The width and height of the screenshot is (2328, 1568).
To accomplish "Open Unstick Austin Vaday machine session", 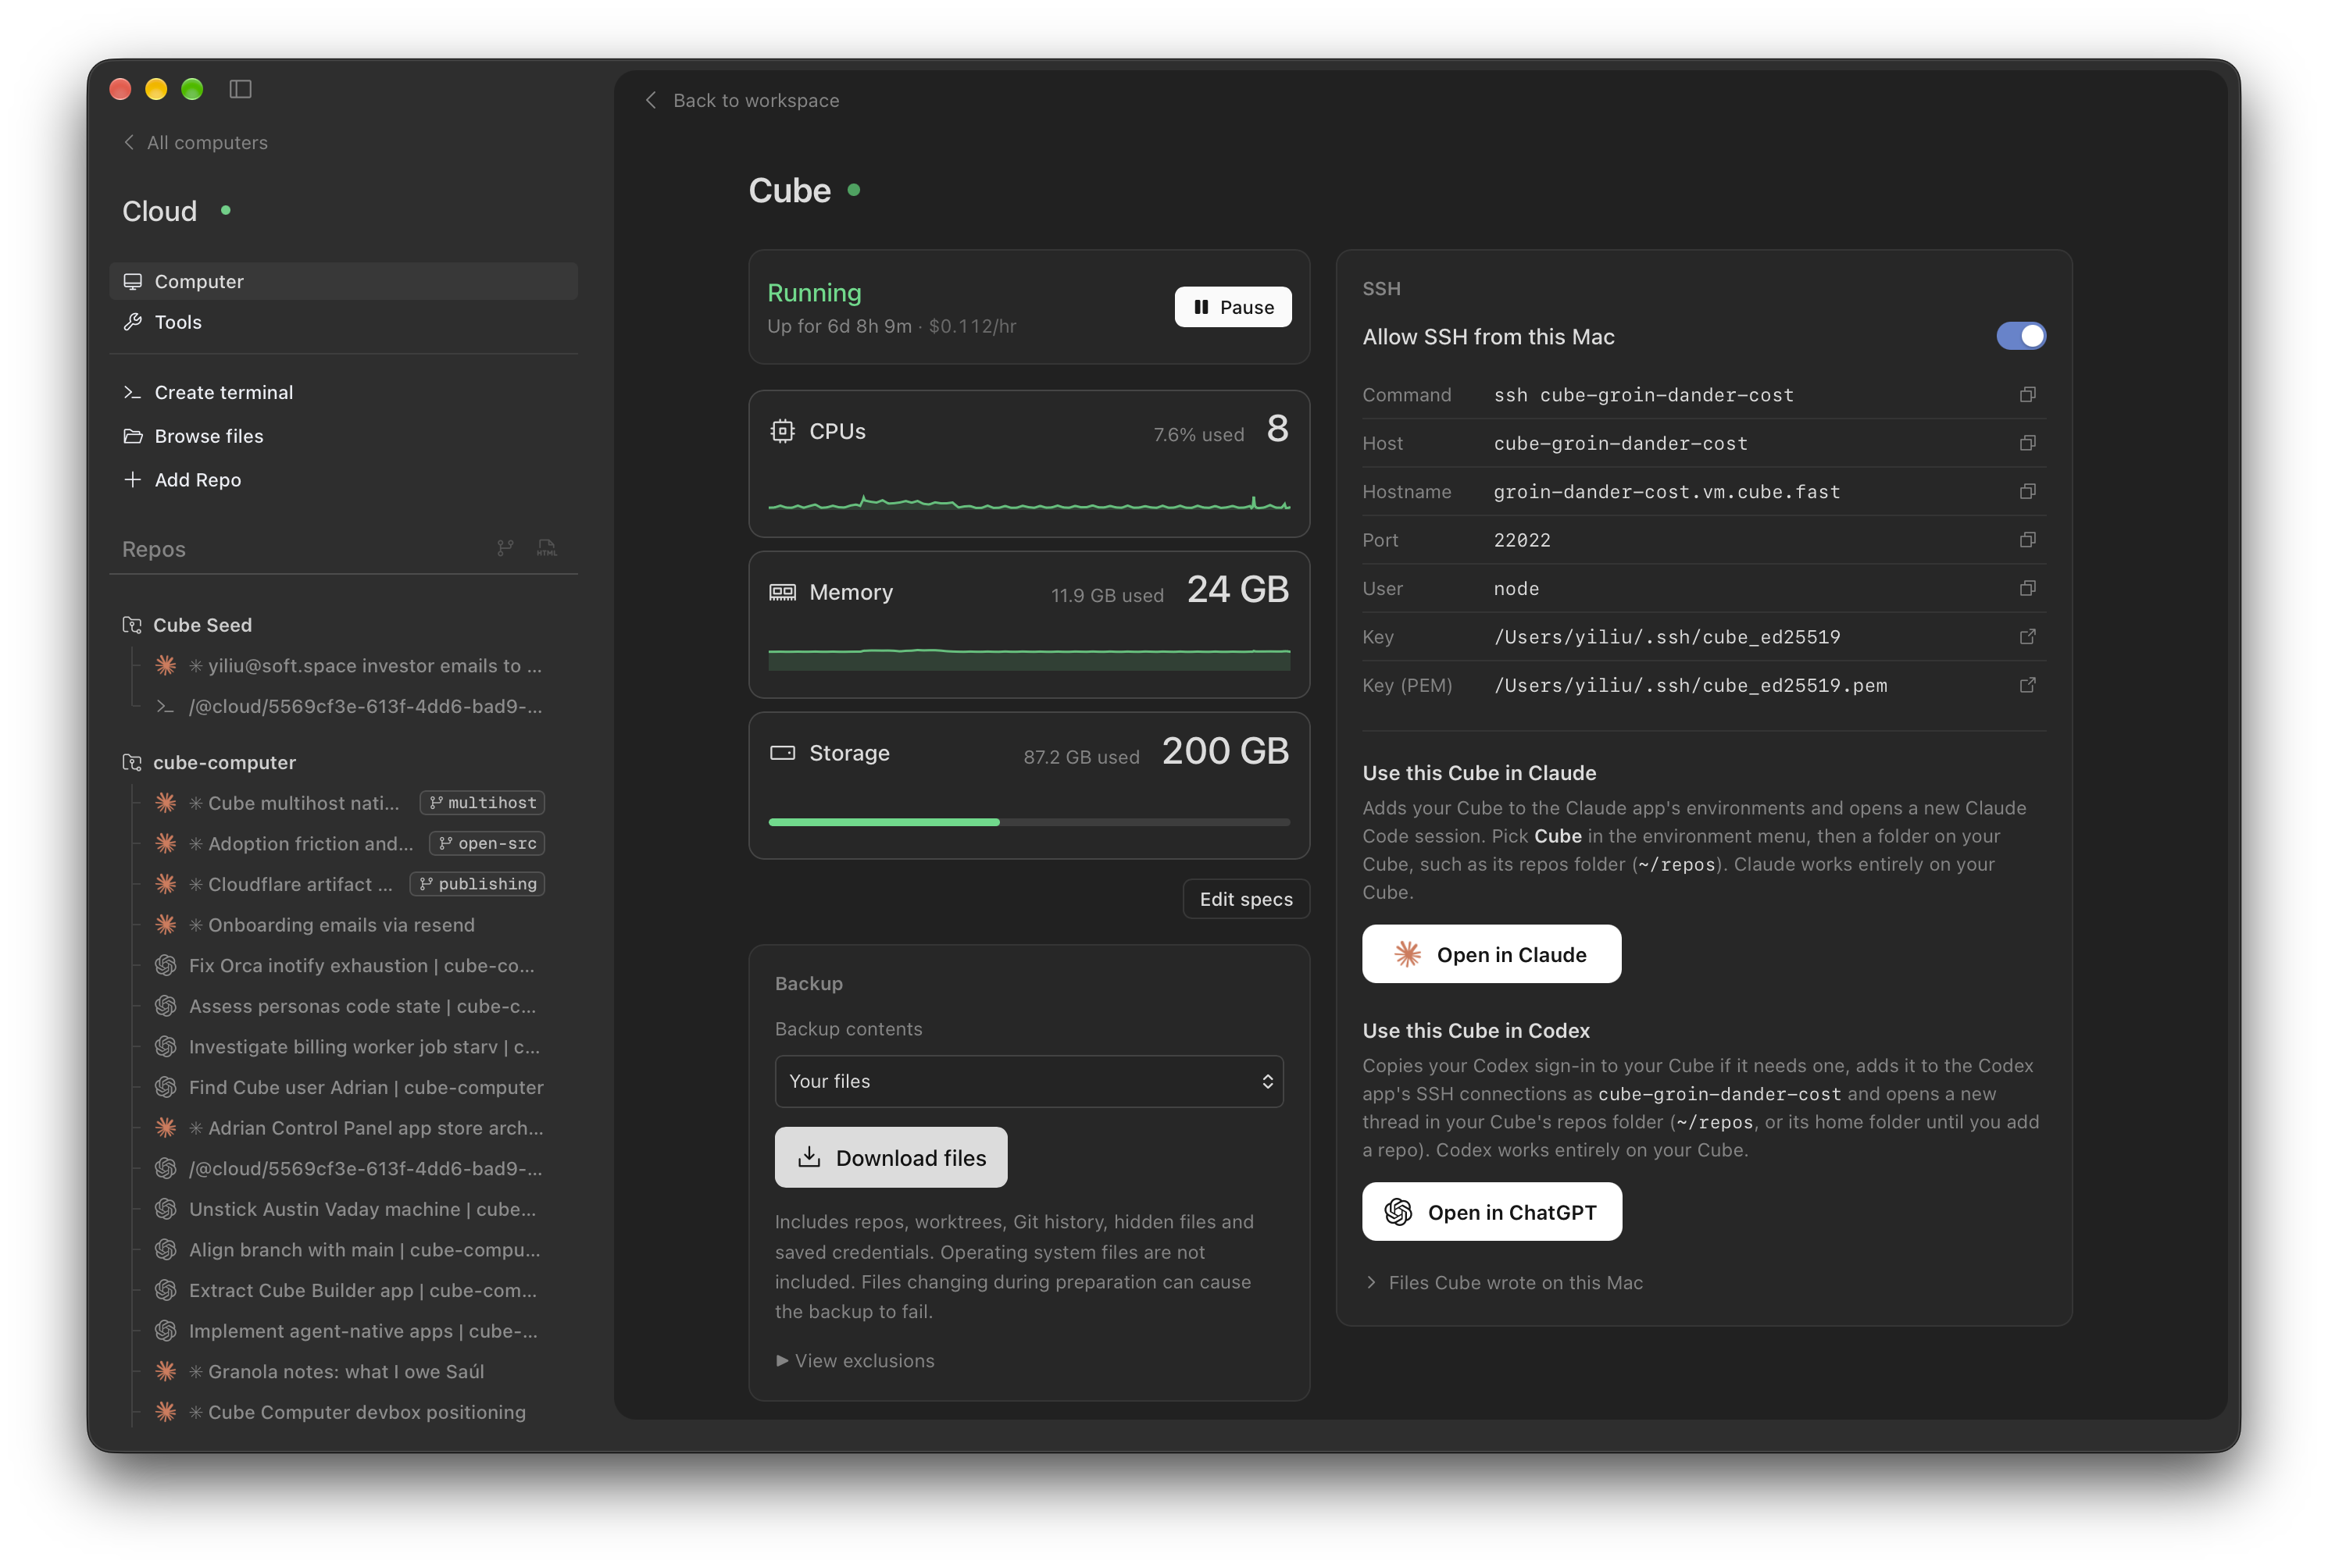I will (362, 1209).
